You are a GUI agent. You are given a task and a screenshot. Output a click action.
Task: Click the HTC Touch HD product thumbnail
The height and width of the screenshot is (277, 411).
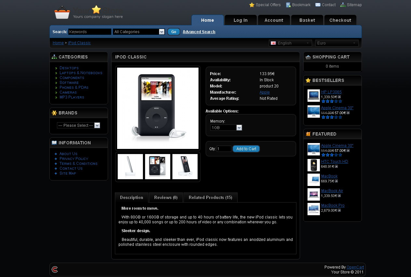pos(314,165)
